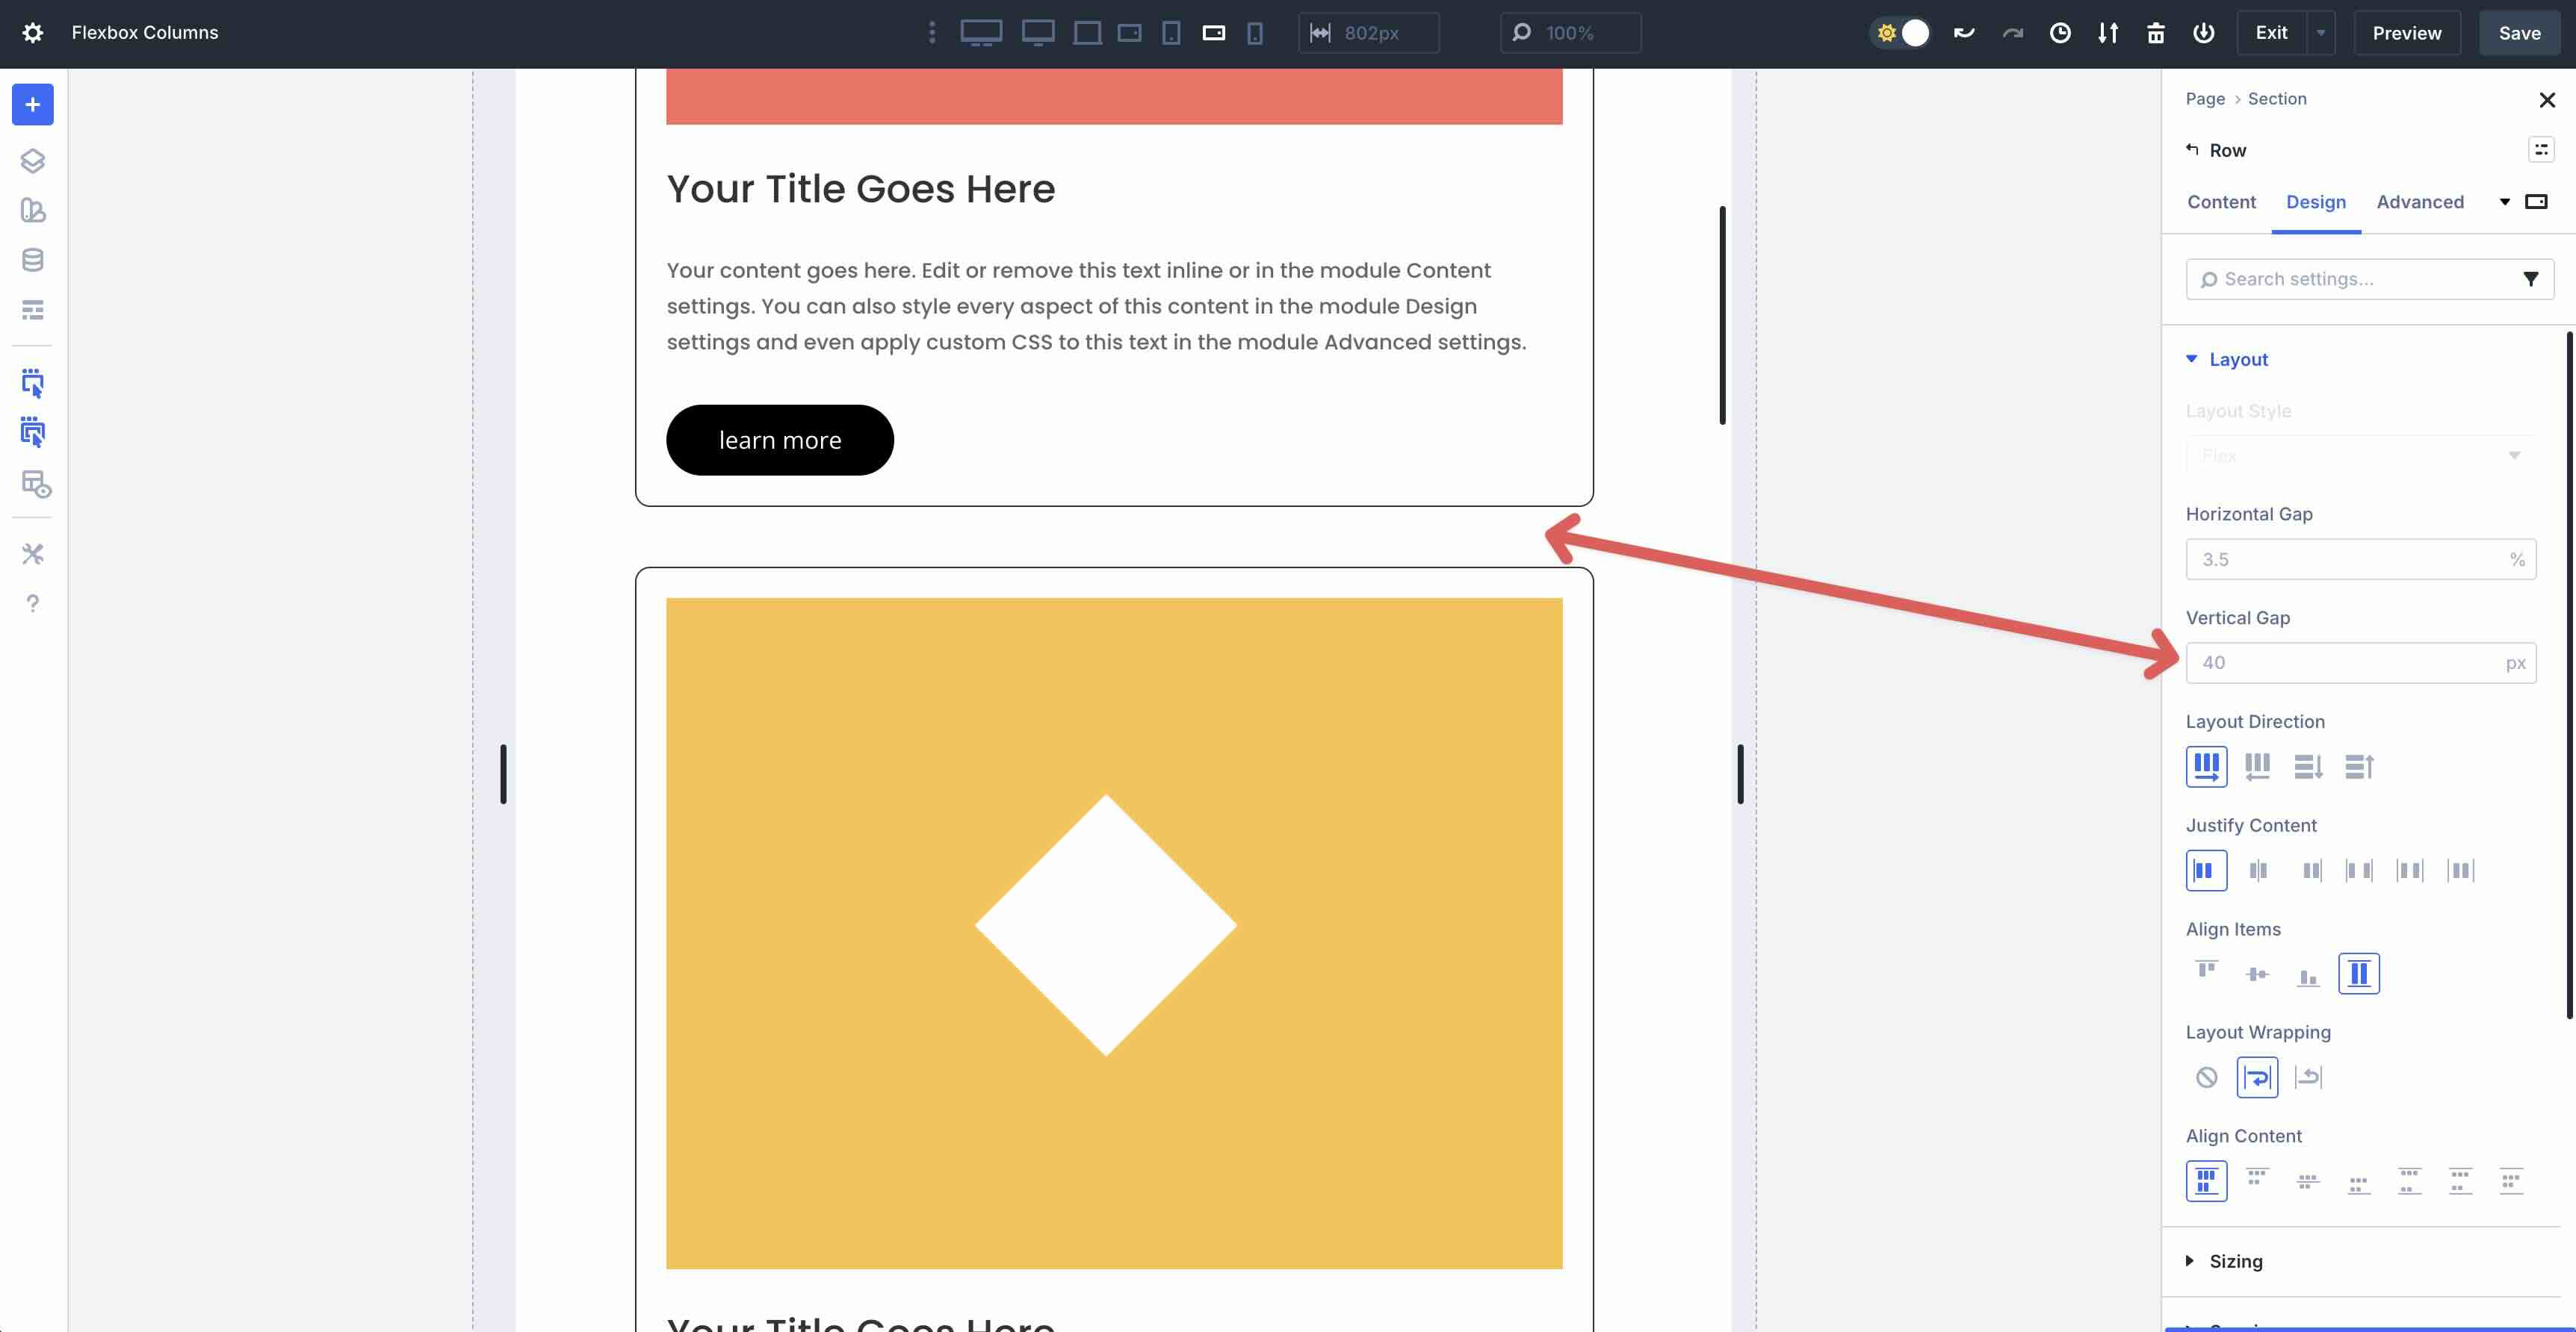Click the undo arrow in top bar
Viewport: 2576px width, 1332px height.
click(1963, 33)
